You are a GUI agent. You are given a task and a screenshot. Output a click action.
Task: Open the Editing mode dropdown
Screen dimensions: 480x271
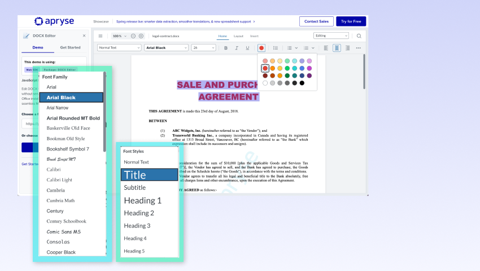tap(331, 35)
